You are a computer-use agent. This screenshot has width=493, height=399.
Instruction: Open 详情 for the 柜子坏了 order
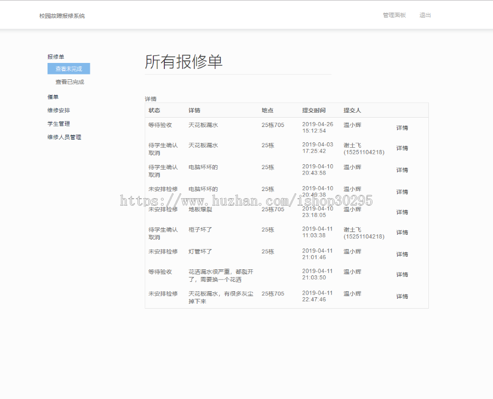(x=402, y=233)
